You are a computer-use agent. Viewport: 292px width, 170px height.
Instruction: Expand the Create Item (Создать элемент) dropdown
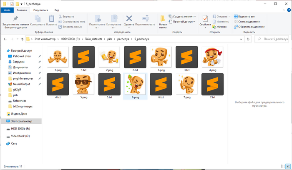[x=184, y=17]
